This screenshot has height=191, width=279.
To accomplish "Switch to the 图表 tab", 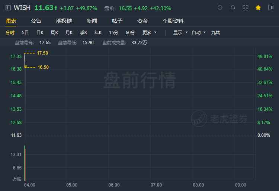I will pos(11,21).
